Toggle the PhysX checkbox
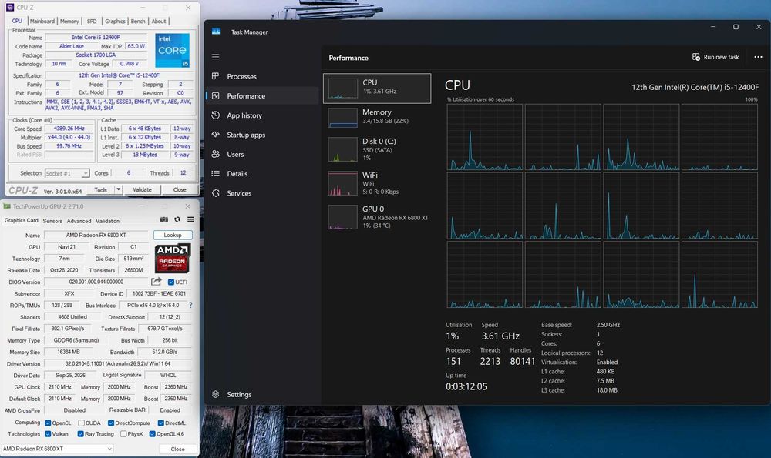The image size is (771, 458). tap(123, 434)
